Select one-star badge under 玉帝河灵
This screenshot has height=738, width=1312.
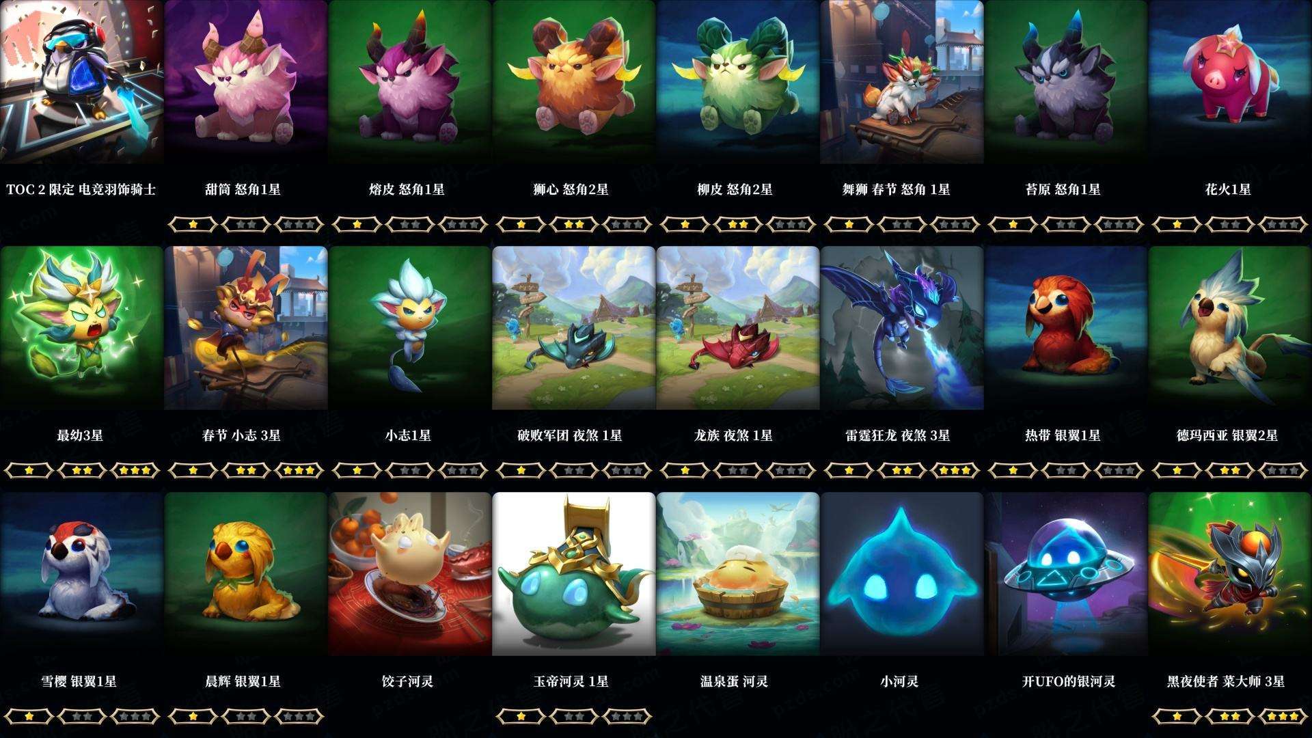pyautogui.click(x=521, y=716)
